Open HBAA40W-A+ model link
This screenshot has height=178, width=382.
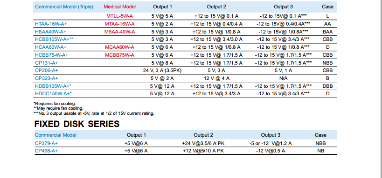pyautogui.click(x=51, y=32)
